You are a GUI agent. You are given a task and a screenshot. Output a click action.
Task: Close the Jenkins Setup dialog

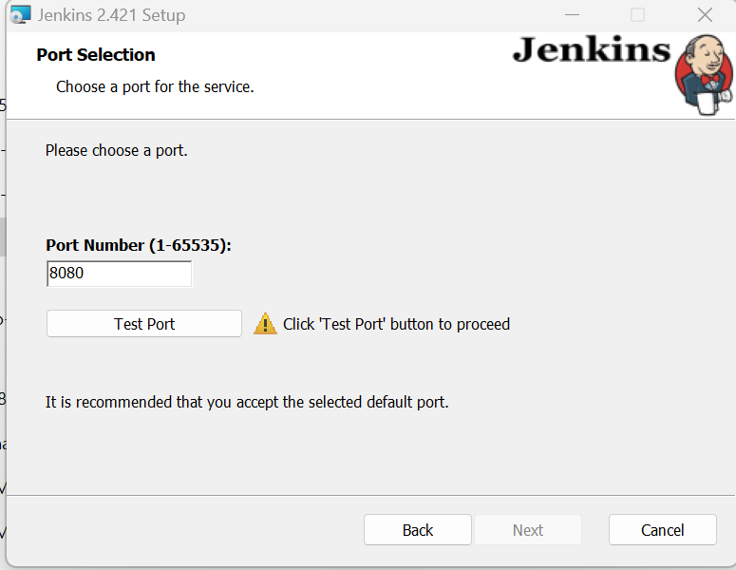click(705, 15)
